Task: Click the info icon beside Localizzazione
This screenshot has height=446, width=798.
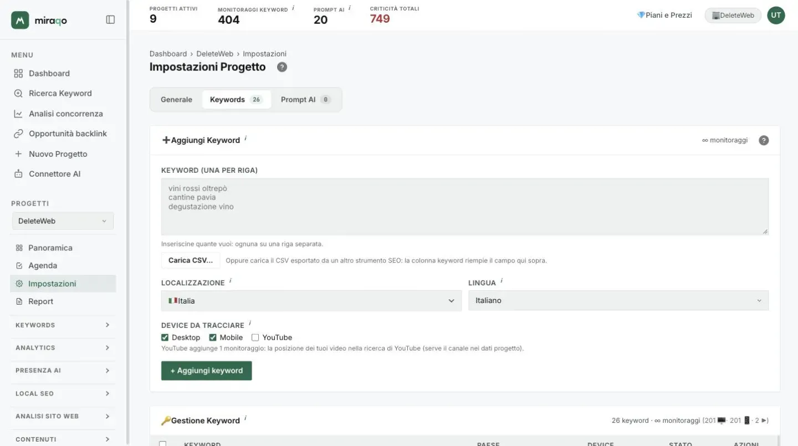Action: [230, 281]
